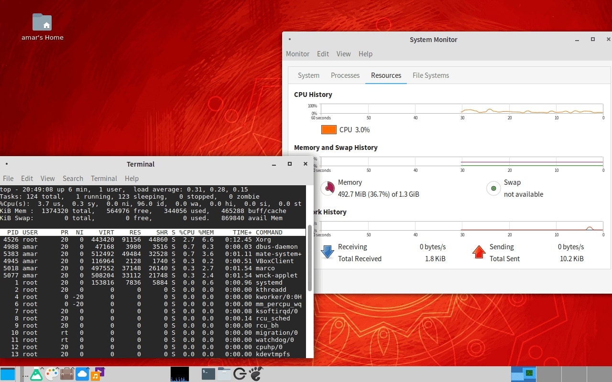Open the blue cloud internet launcher
This screenshot has height=382, width=612.
pyautogui.click(x=82, y=374)
